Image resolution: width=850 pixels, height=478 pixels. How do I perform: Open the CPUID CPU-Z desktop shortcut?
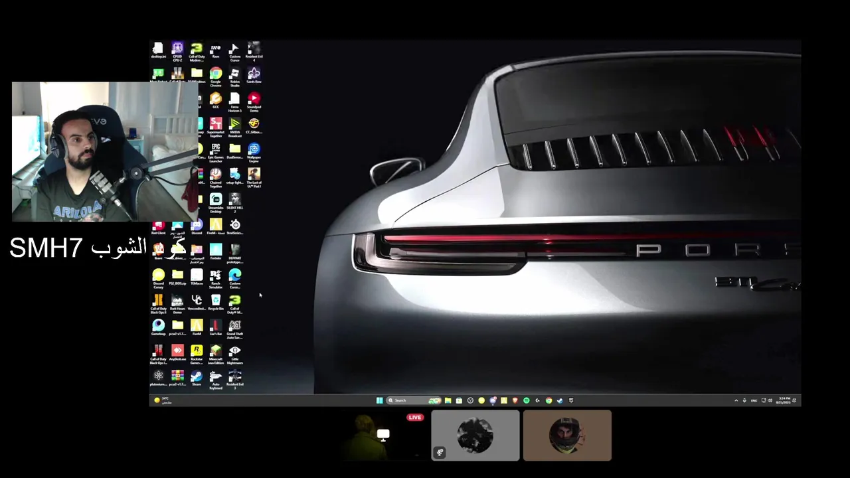click(177, 51)
